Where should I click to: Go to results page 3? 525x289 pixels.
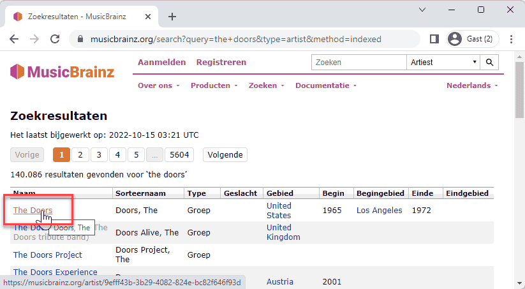tap(99, 155)
